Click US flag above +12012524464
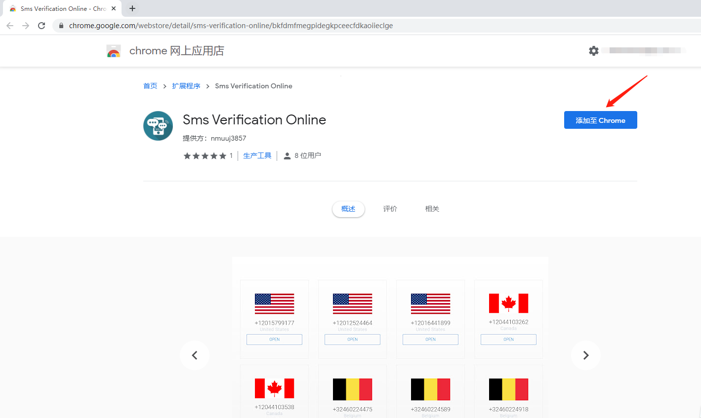This screenshot has width=701, height=418. (353, 304)
